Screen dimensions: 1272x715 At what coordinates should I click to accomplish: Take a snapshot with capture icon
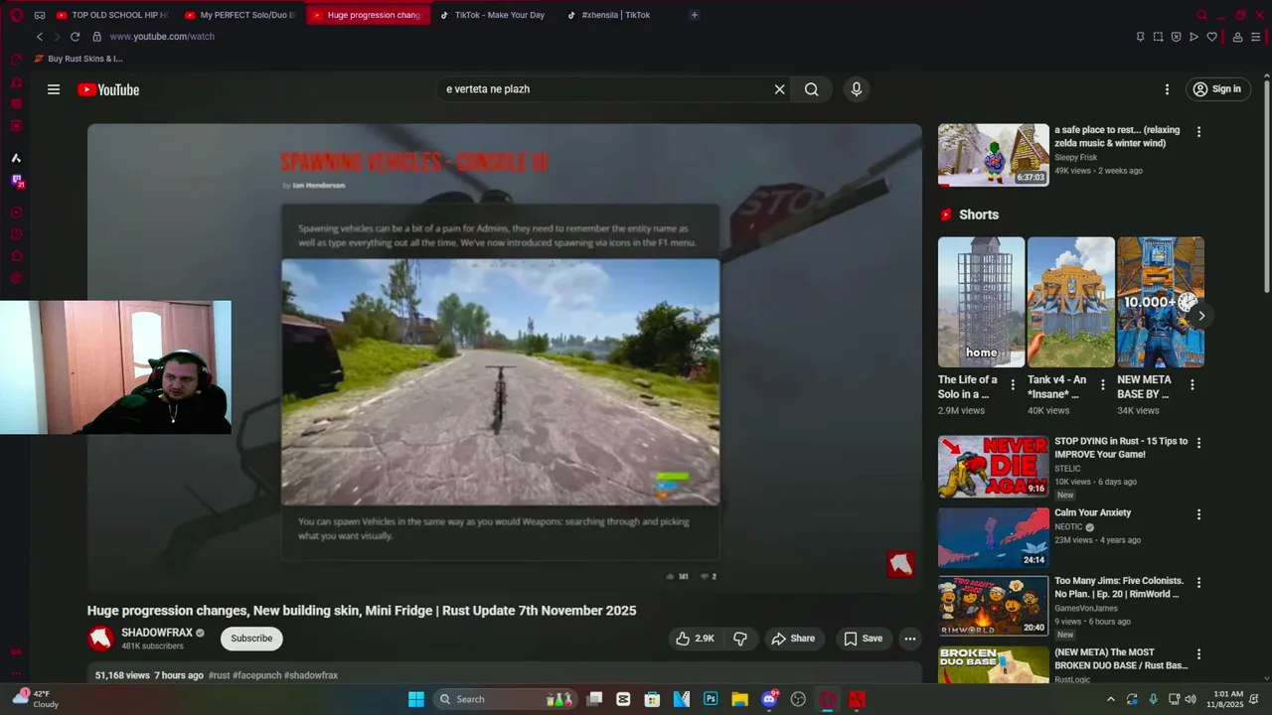1158,37
